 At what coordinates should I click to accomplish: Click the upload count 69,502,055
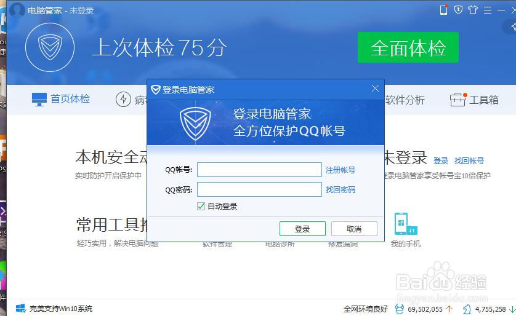click(x=425, y=309)
